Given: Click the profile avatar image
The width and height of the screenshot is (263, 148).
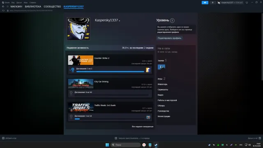Looking at the screenshot, I should coord(78,29).
